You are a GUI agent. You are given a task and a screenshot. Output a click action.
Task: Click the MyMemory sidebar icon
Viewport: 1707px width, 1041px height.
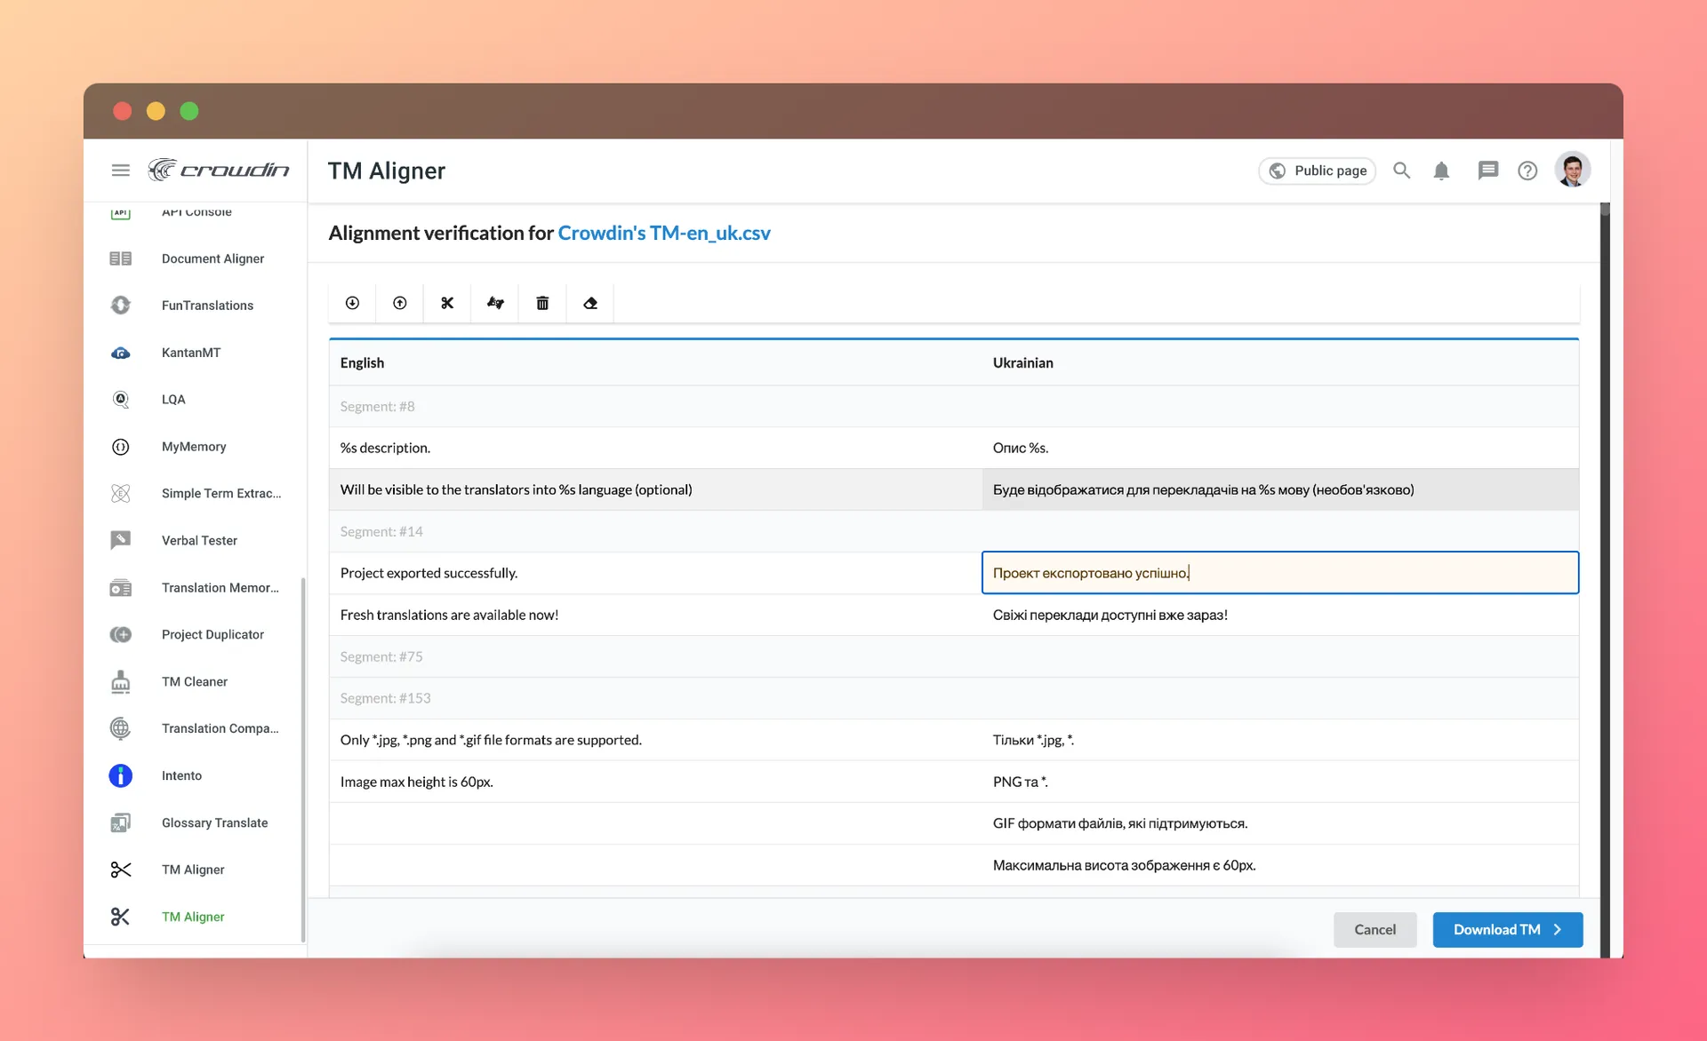coord(121,447)
